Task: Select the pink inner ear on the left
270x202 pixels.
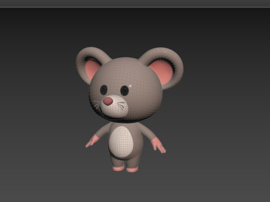Action: pyautogui.click(x=92, y=69)
